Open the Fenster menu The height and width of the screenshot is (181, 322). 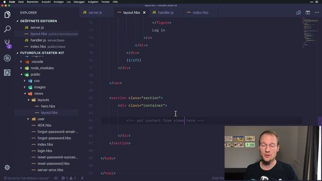click(105, 2)
